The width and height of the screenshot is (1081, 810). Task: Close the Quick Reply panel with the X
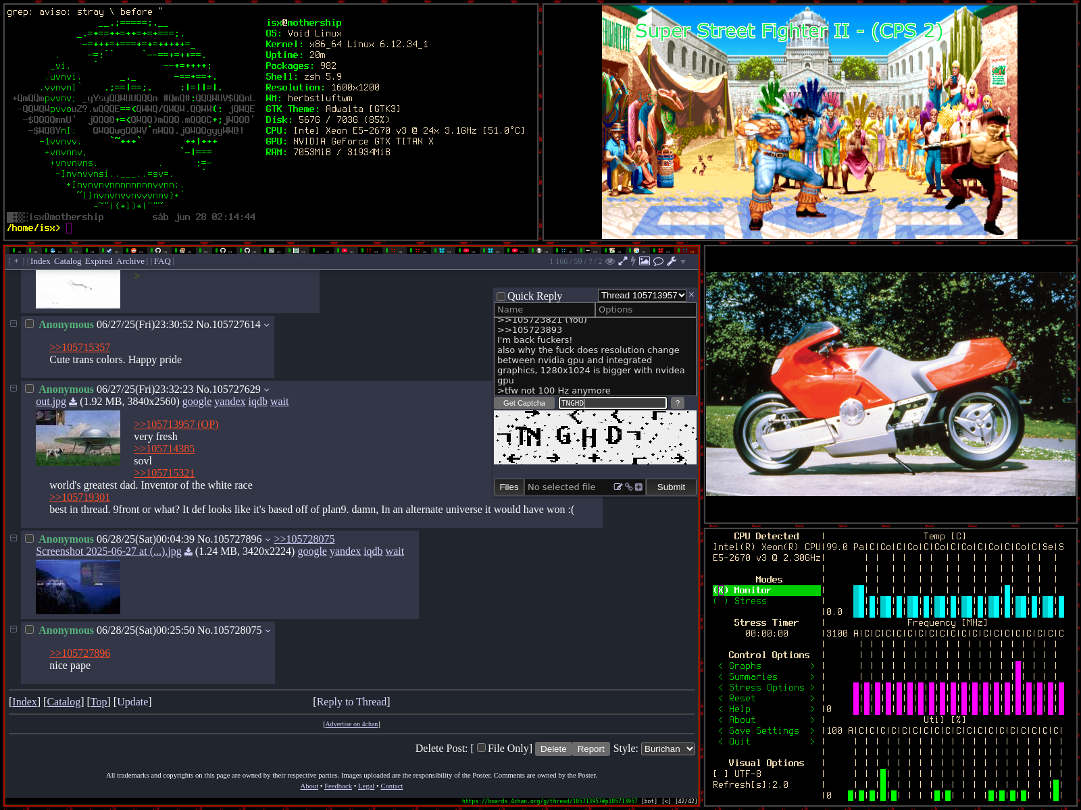click(x=691, y=295)
